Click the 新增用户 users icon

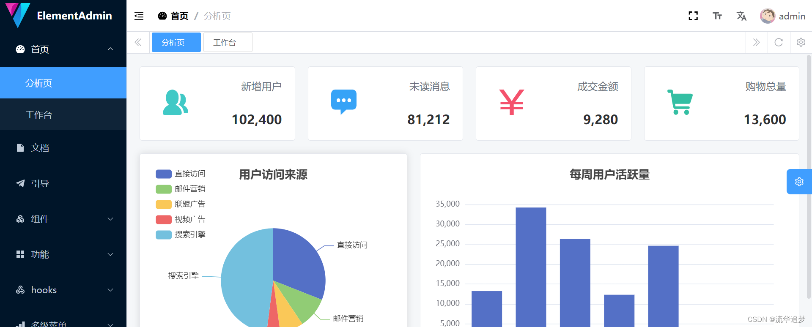[176, 102]
